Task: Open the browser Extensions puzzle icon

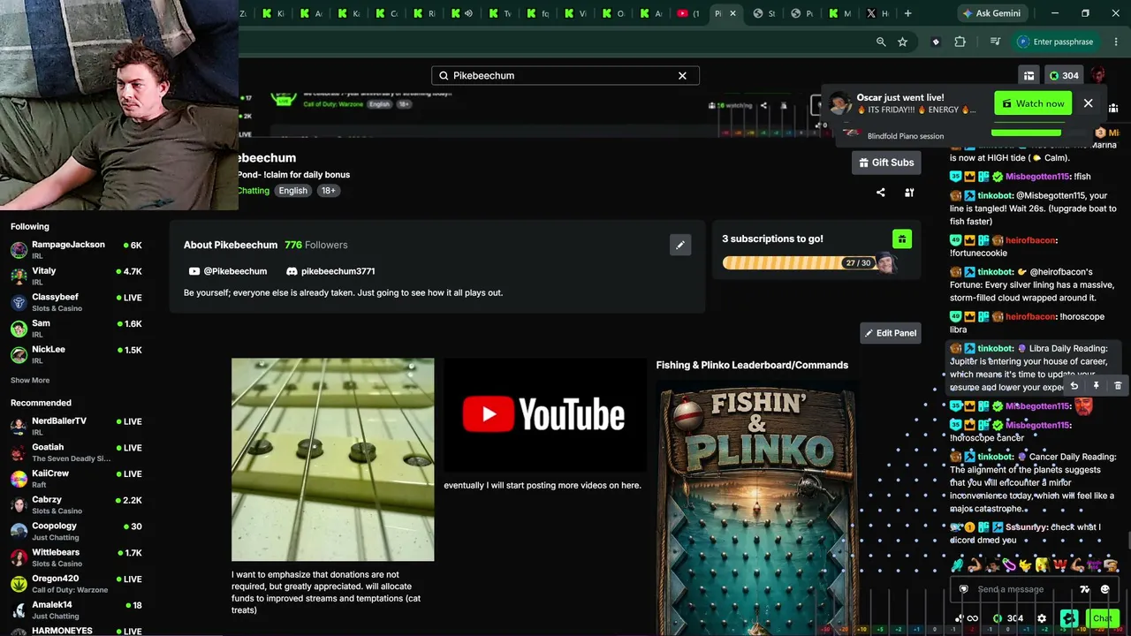Action: click(960, 42)
